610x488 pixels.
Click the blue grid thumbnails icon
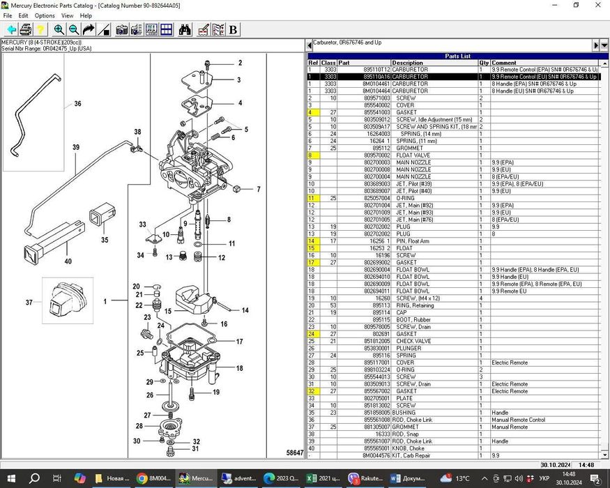166,29
